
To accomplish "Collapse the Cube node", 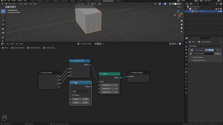I will (x=101, y=74).
